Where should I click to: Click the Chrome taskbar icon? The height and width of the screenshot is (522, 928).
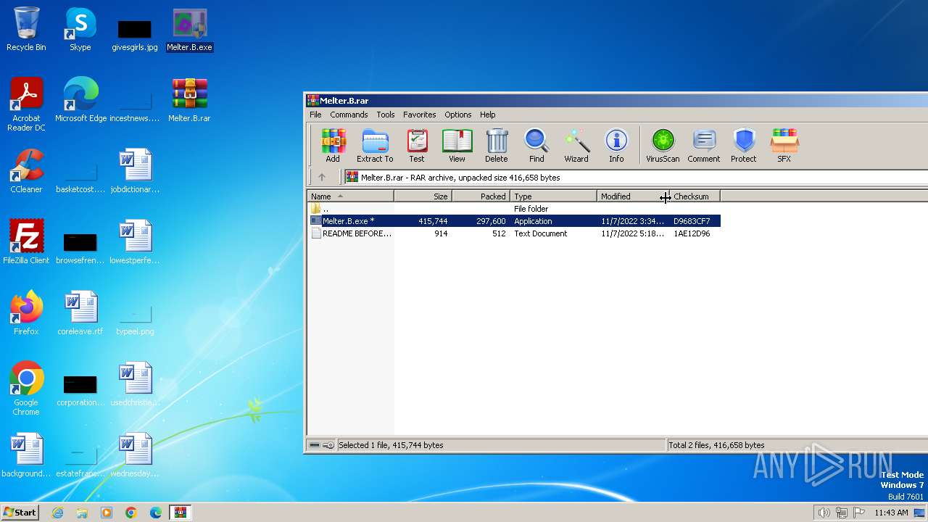pos(131,513)
